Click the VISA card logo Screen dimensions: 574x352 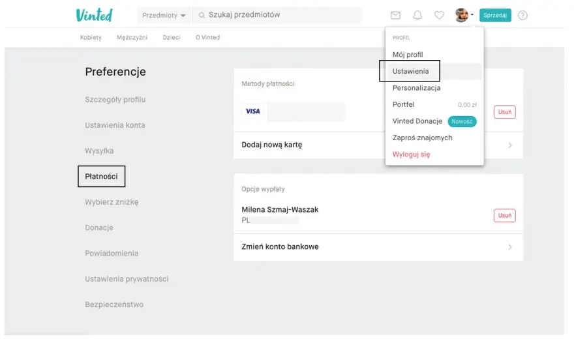(x=252, y=111)
